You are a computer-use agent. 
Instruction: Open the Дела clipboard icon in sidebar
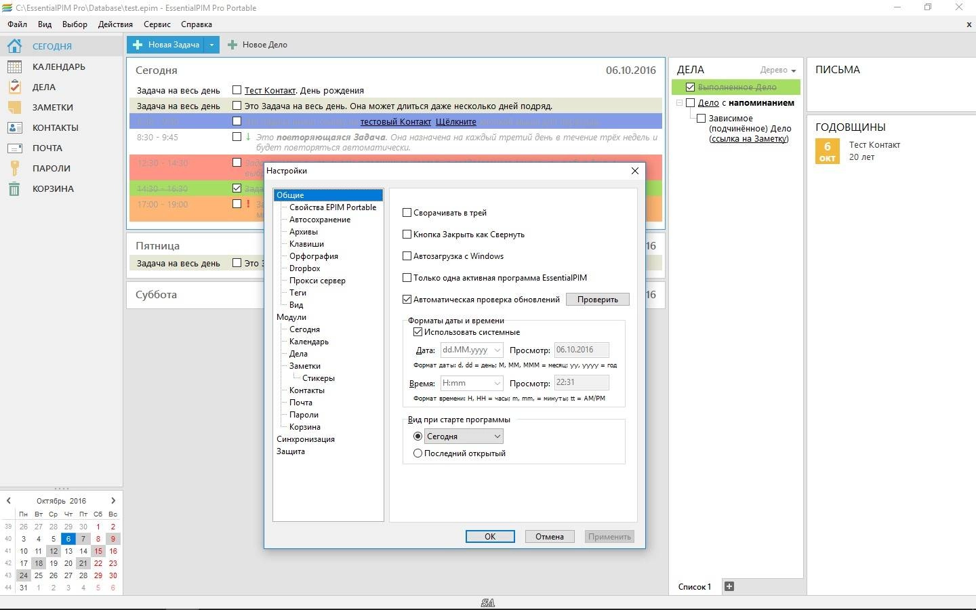point(14,87)
